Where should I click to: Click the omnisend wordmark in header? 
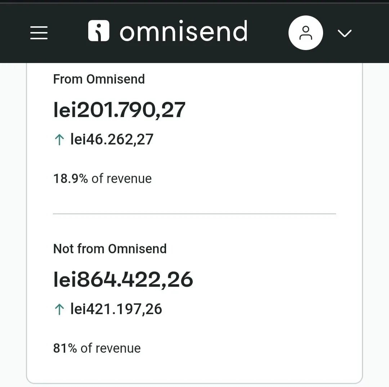click(184, 31)
